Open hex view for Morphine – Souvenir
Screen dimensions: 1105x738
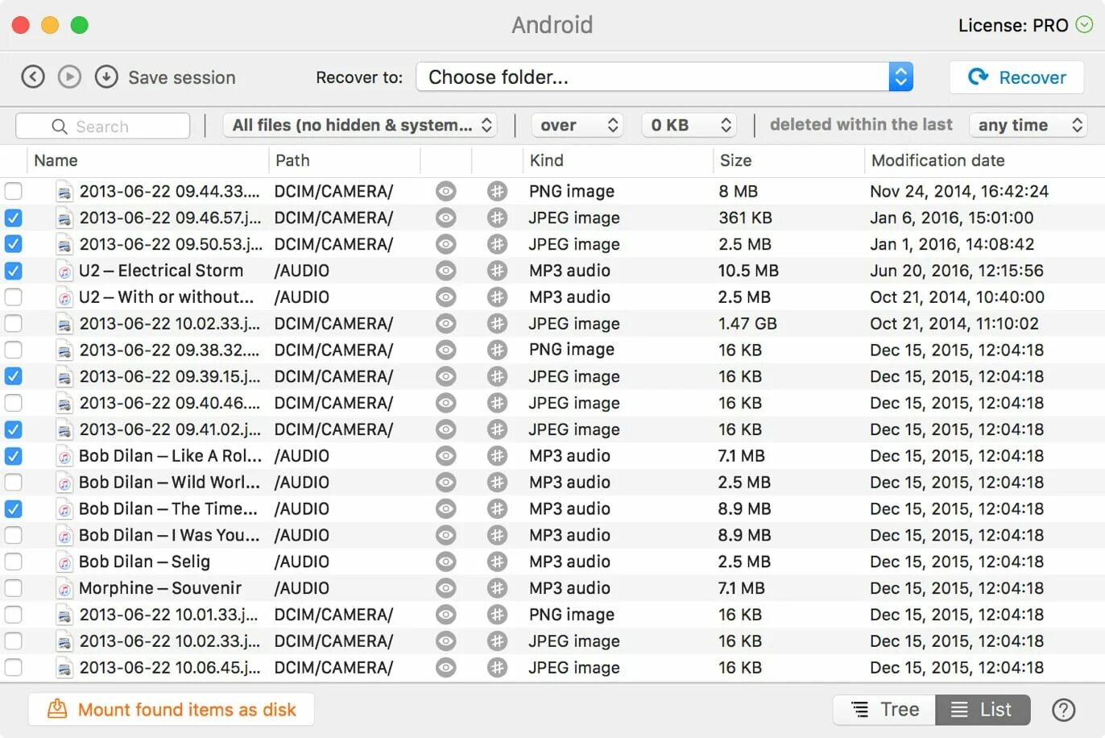click(498, 588)
